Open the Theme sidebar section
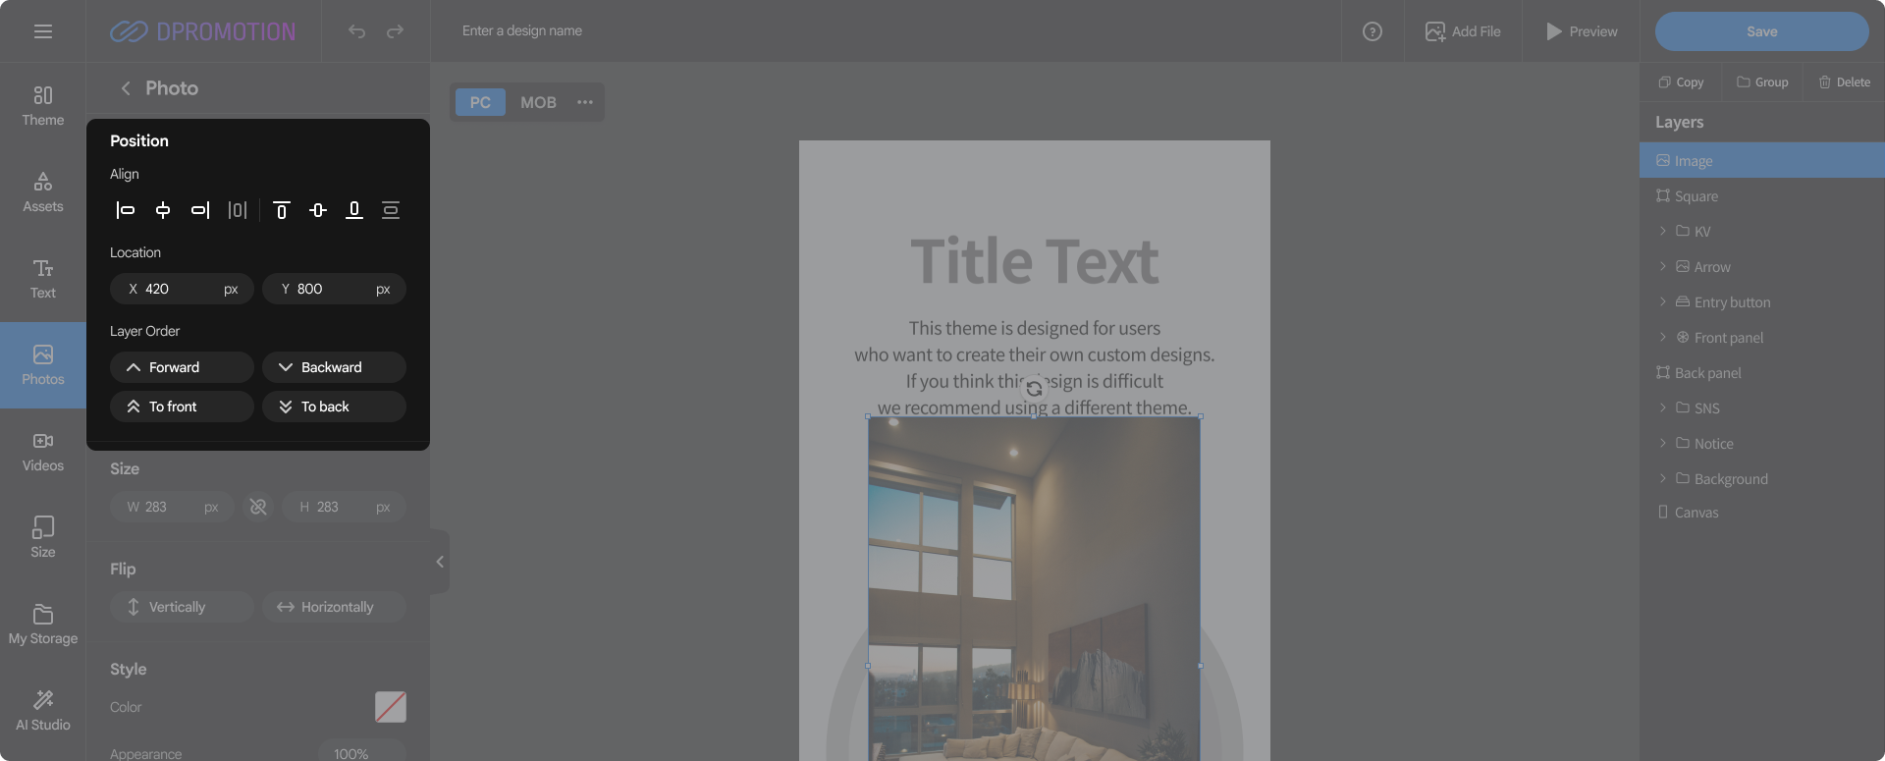Screen dimensions: 1885x761 click(43, 106)
